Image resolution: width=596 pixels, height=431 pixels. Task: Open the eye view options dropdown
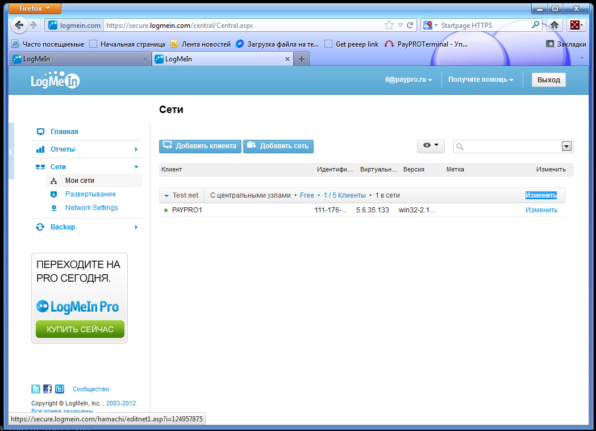(431, 146)
